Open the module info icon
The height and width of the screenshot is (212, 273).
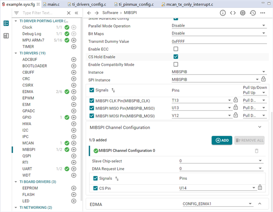(223, 13)
